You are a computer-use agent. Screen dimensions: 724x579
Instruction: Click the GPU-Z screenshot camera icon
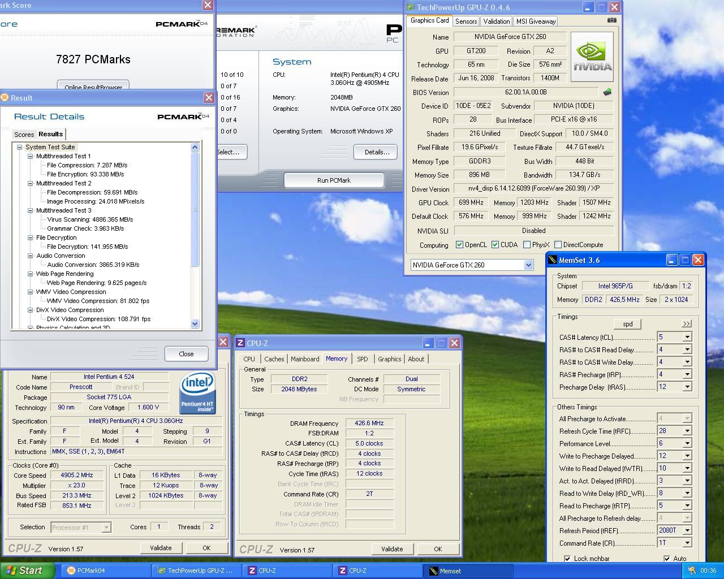click(612, 20)
